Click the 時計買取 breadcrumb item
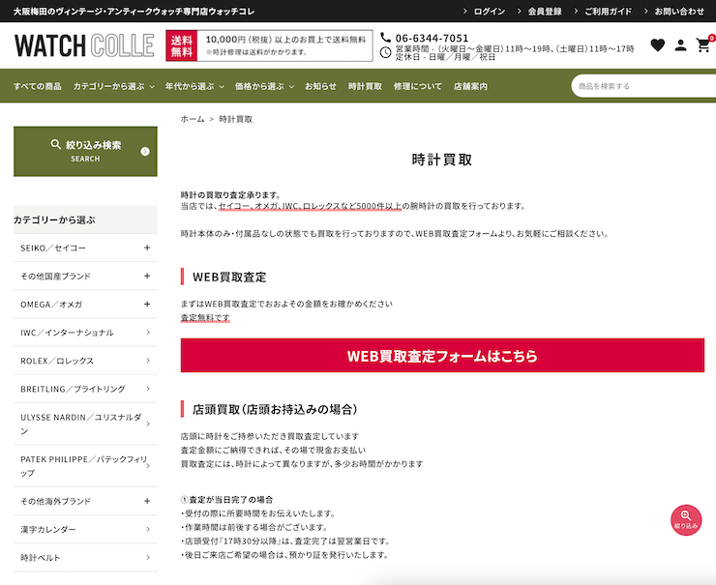716x585 pixels. pyautogui.click(x=236, y=119)
